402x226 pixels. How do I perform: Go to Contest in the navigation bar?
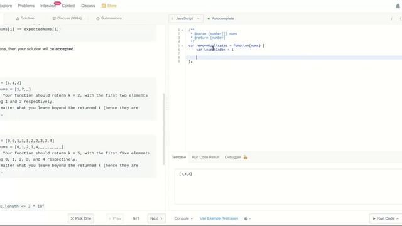coord(68,6)
